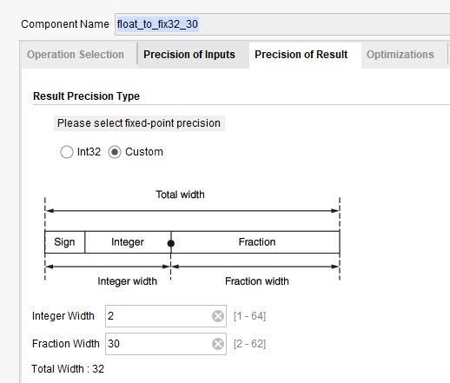This screenshot has width=450, height=383.
Task: Click the Integer box in diagram
Action: pos(128,242)
